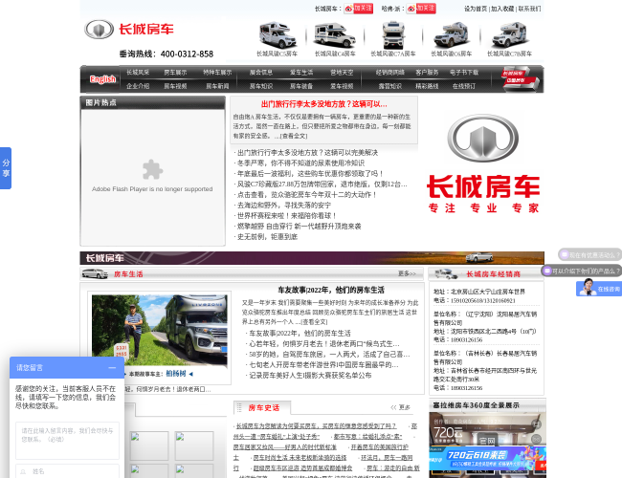Image resolution: width=622 pixels, height=478 pixels.
Task: Minimize the 请您留言 message panel
Action: (x=112, y=368)
